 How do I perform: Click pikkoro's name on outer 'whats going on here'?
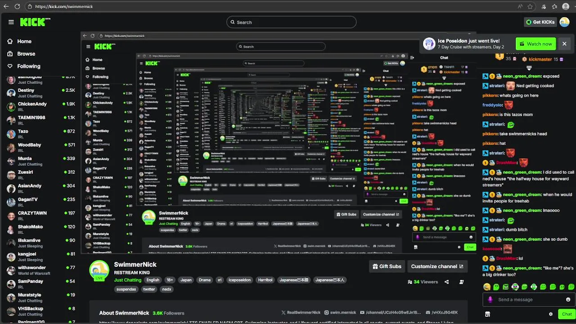click(x=490, y=95)
